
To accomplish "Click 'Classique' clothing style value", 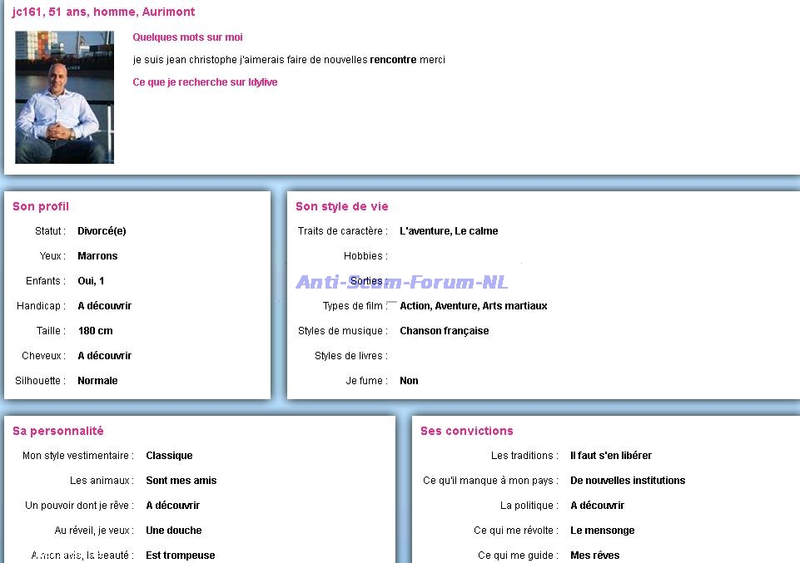I will point(169,456).
